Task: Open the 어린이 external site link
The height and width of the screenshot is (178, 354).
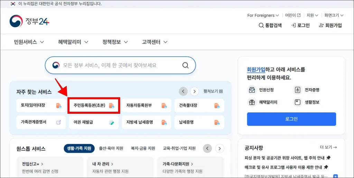Action: point(293,15)
